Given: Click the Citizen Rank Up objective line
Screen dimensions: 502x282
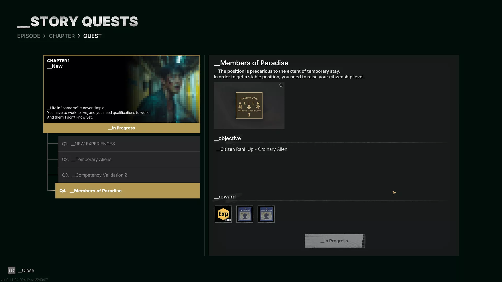Looking at the screenshot, I should (252, 149).
